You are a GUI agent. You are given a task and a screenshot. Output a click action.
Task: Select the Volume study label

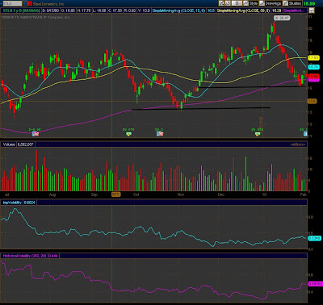click(9, 144)
